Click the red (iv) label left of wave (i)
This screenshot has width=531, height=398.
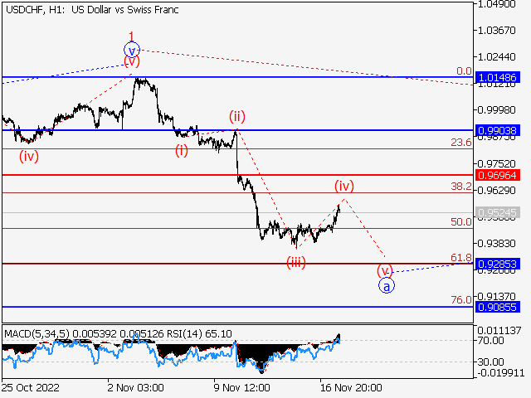(x=29, y=157)
